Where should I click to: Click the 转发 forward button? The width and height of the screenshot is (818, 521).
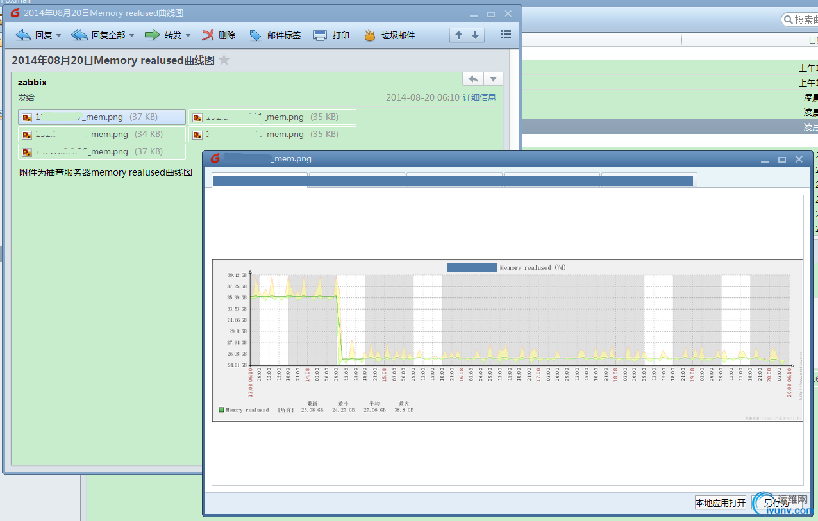click(x=163, y=35)
